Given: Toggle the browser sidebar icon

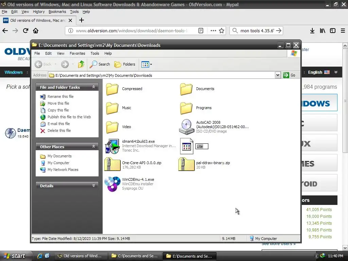Looking at the screenshot, I should coord(332,31).
